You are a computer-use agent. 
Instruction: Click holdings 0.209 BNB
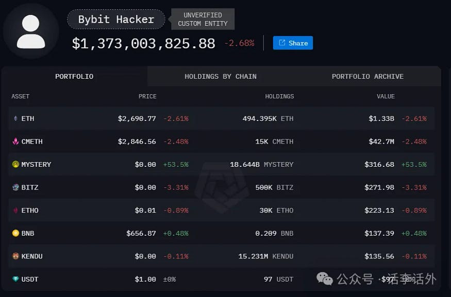[x=274, y=233]
